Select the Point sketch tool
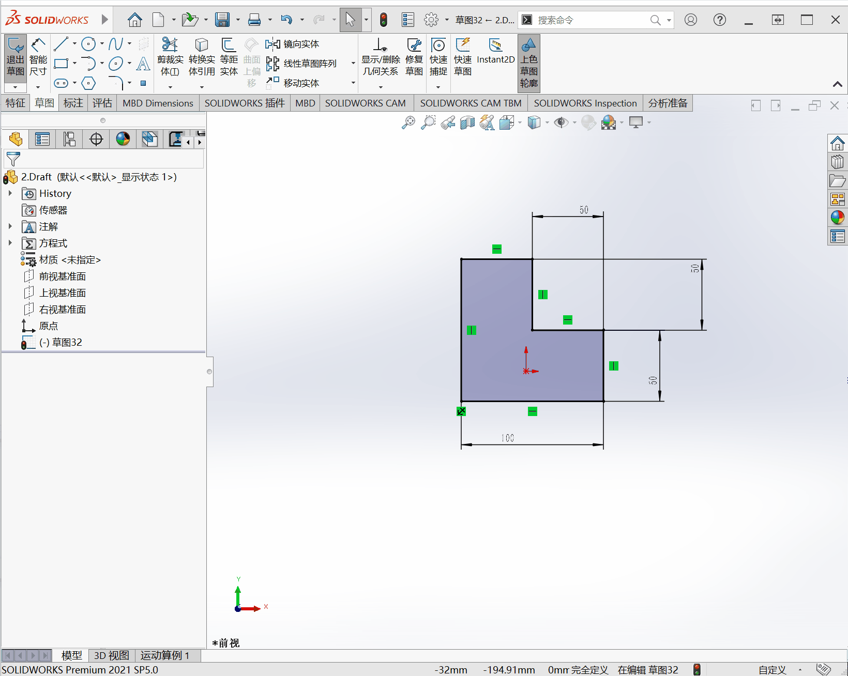848x676 pixels. click(x=143, y=83)
